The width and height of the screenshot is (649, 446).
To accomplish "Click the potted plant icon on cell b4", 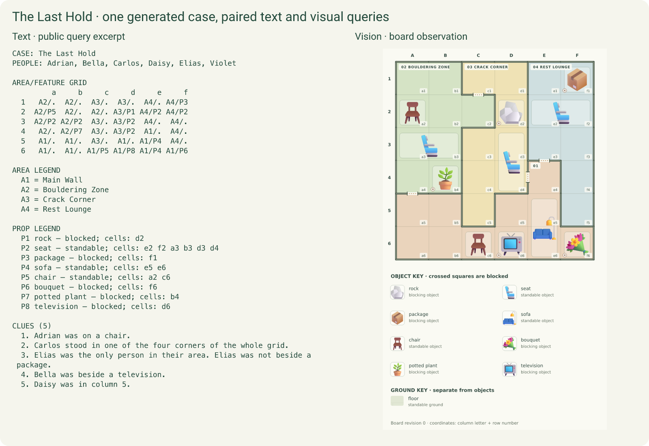I will click(x=445, y=178).
